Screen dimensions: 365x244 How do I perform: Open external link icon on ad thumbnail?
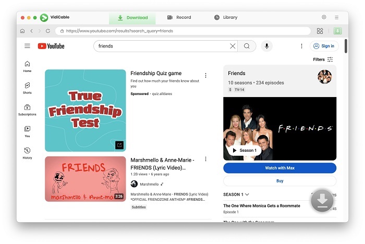coord(119,145)
